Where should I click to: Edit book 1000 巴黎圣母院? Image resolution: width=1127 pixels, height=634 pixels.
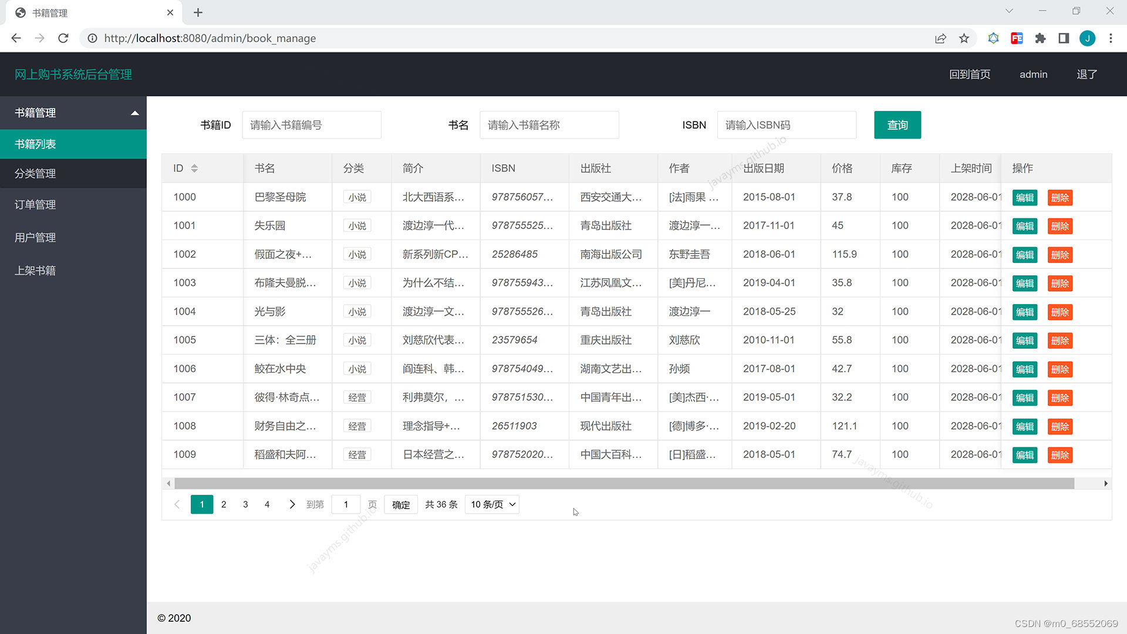(x=1025, y=198)
